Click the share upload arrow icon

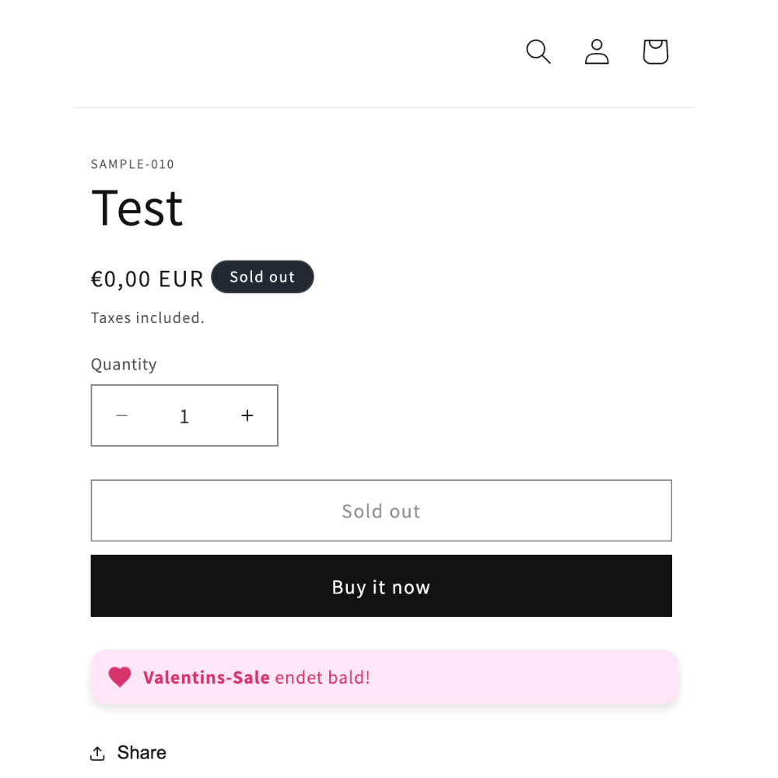click(97, 752)
